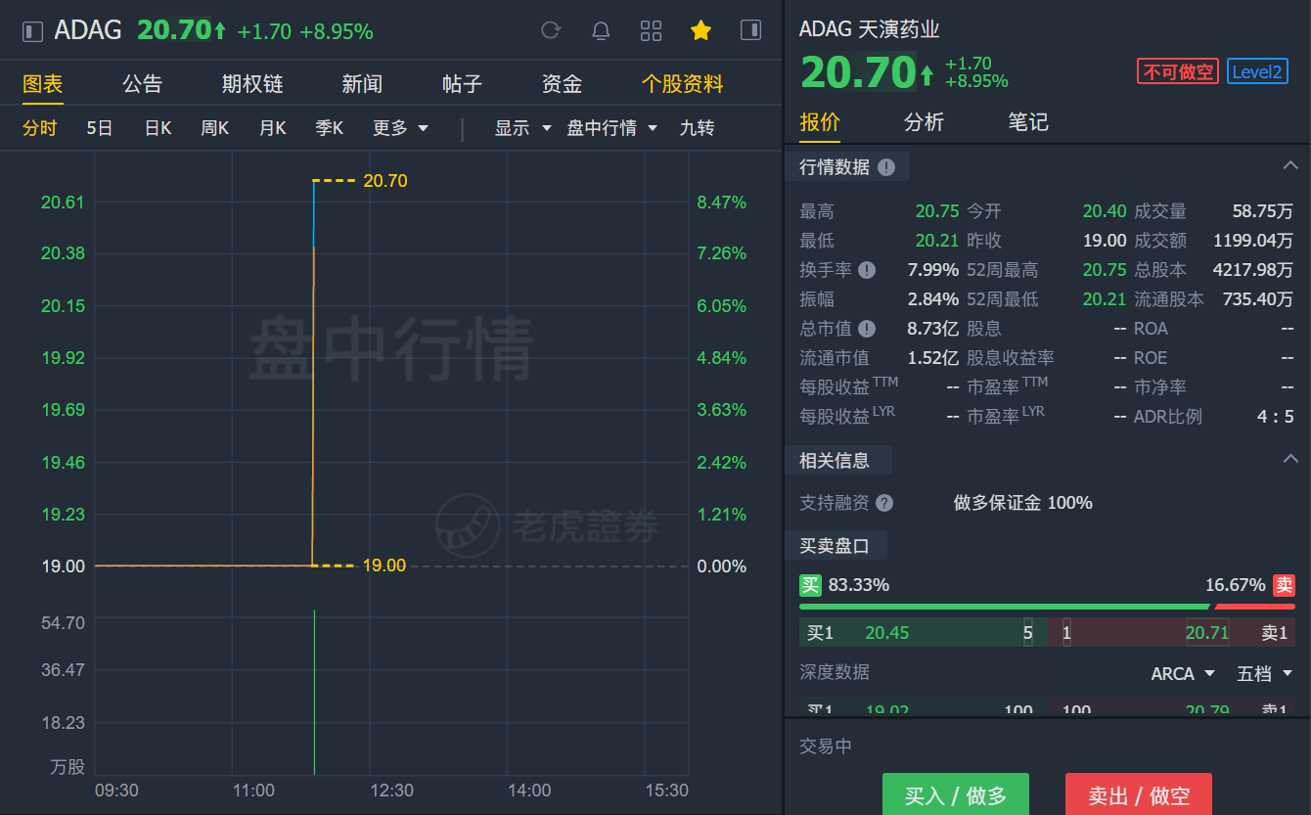Click the 20.70 price marker on chart
This screenshot has height=815, width=1311.
[384, 181]
